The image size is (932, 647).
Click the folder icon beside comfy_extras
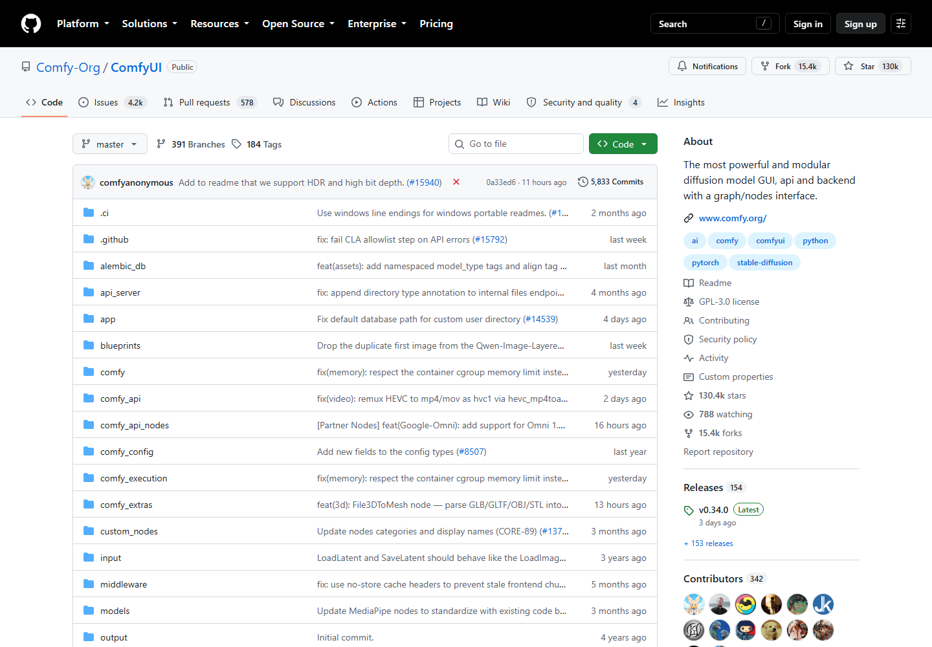tap(89, 504)
